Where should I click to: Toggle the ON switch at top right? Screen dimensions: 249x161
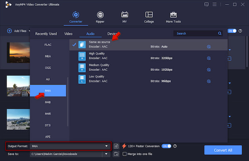232,31
